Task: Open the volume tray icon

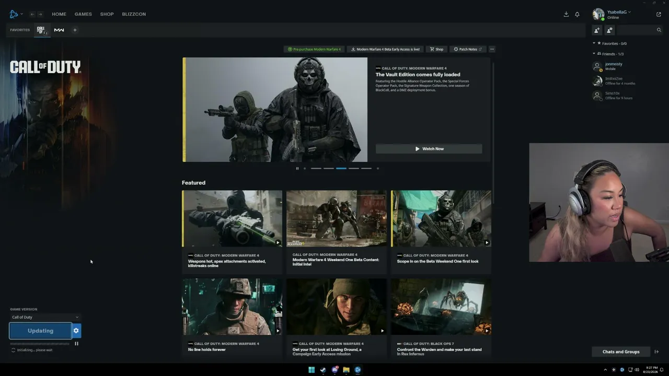Action: click(x=637, y=370)
